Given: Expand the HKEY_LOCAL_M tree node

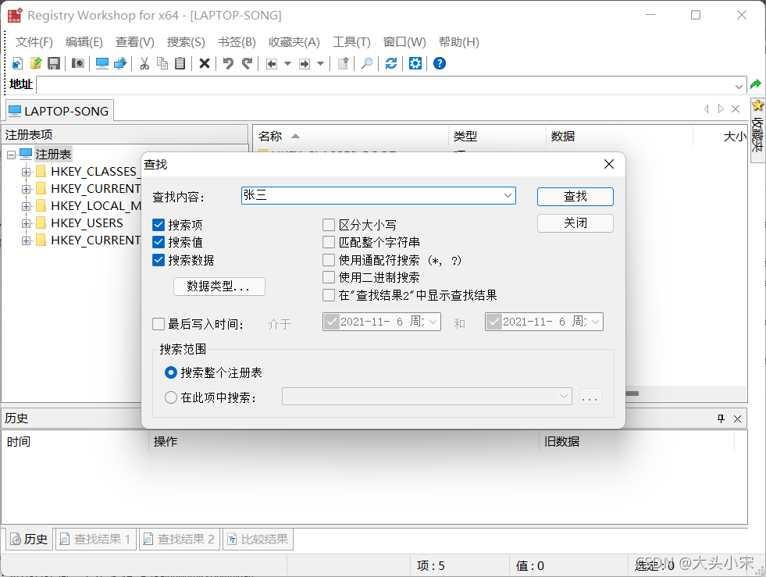Looking at the screenshot, I should pyautogui.click(x=26, y=206).
